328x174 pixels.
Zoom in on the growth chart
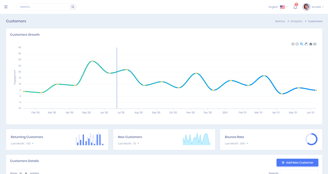tap(293, 44)
